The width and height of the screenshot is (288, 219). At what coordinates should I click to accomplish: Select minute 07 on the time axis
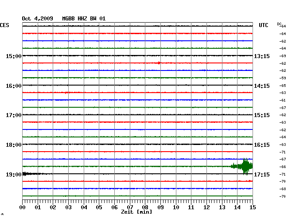coord(130,207)
